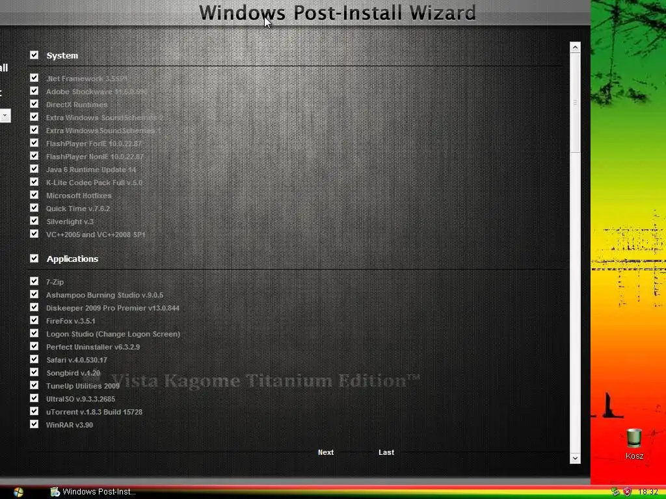Select the 'Extra Windows SoundSchemes 2' label

(105, 118)
